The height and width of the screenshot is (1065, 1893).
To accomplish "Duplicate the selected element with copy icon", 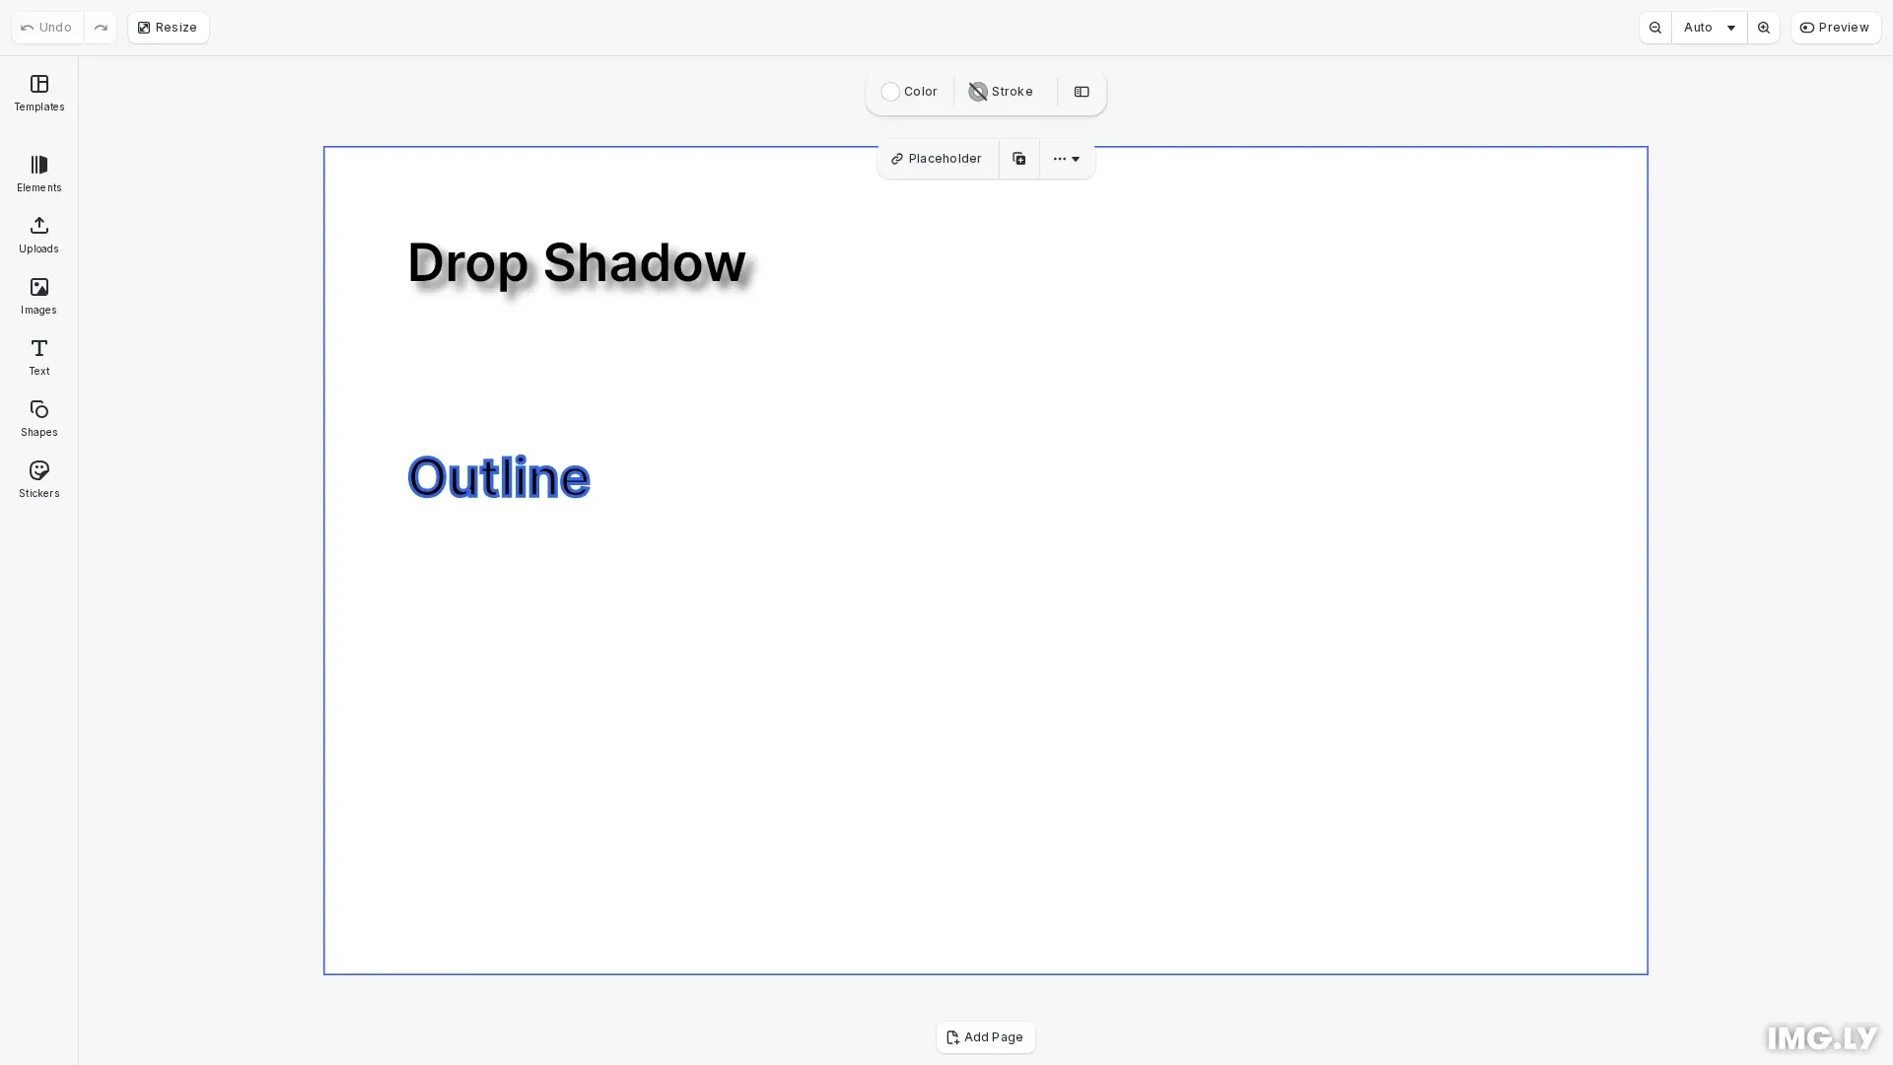I will click(x=1018, y=159).
